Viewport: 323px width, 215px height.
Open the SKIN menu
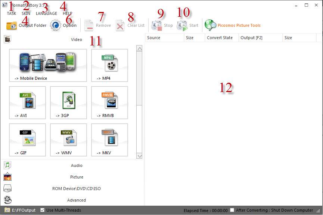point(26,13)
